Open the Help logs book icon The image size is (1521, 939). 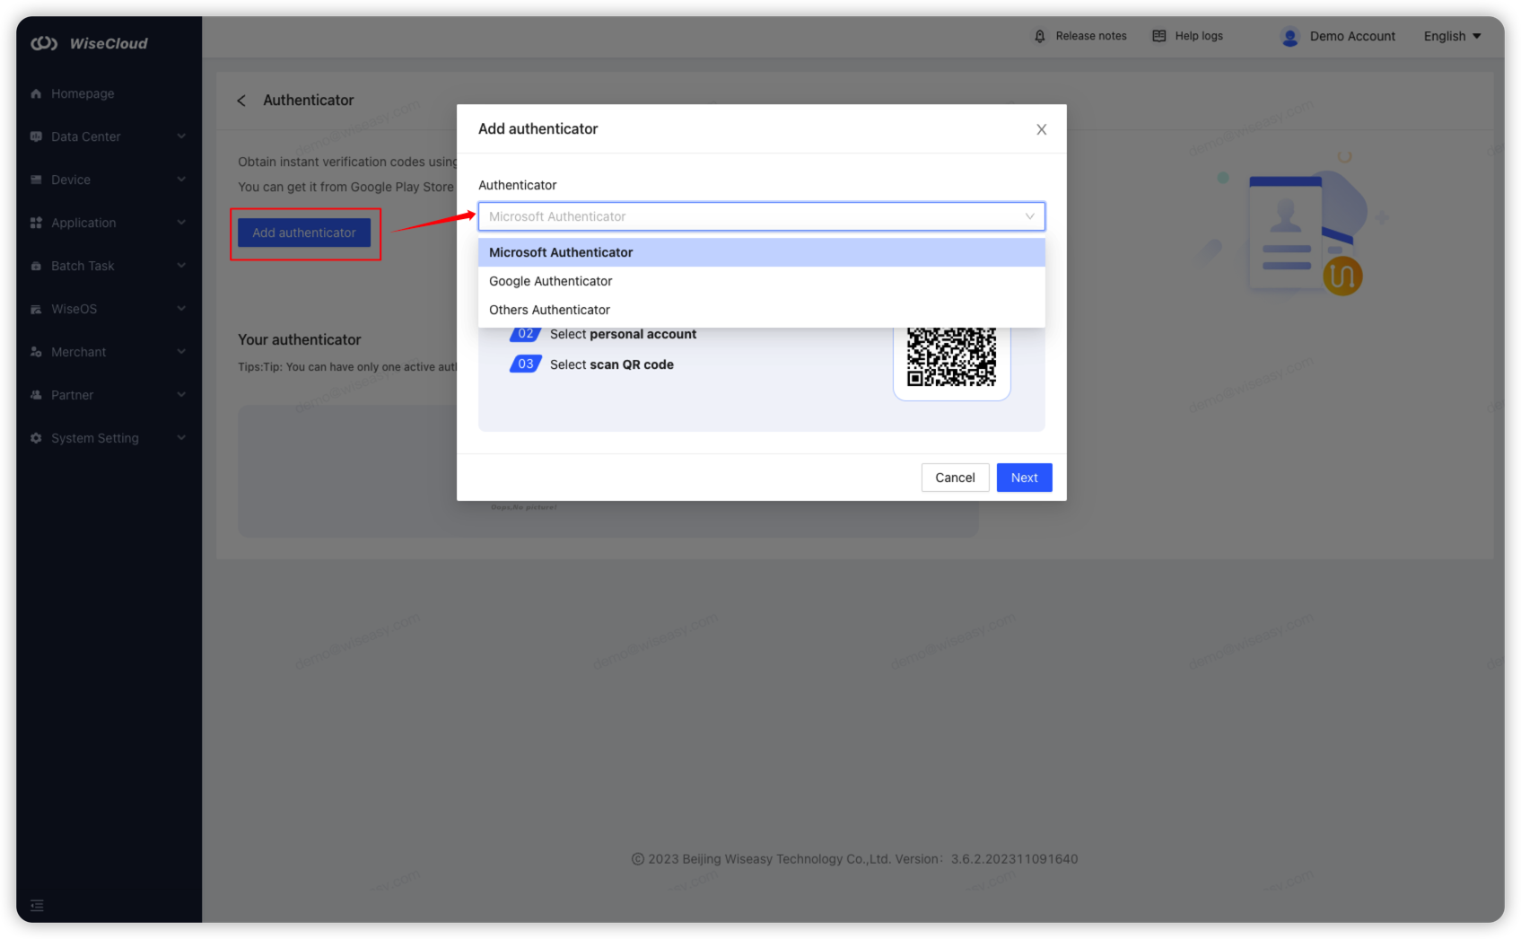pos(1158,36)
